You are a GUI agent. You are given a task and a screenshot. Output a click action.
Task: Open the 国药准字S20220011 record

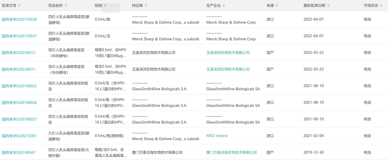(18, 69)
